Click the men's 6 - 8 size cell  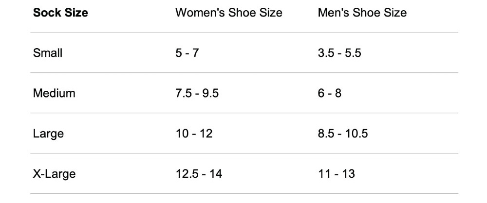pos(330,93)
